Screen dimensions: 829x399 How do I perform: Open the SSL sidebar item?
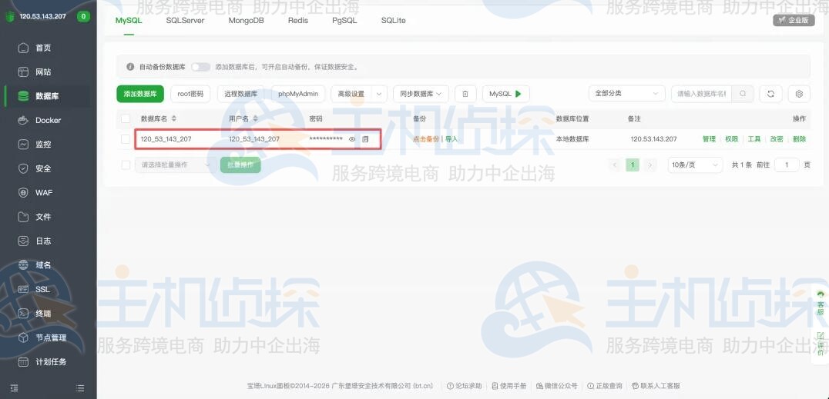coord(42,289)
